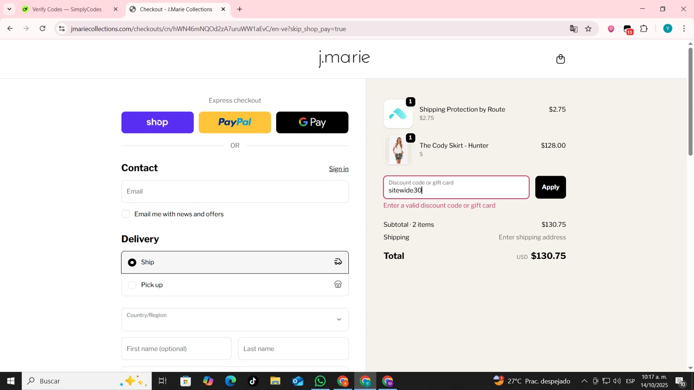Click the Subtotal amount $130.75
The width and height of the screenshot is (694, 390).
tap(554, 225)
